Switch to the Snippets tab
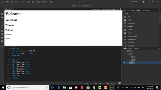 point(136,48)
